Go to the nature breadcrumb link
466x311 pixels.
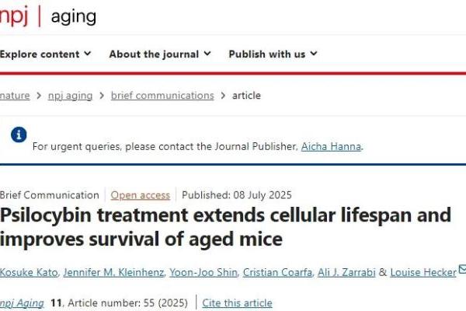[x=15, y=96]
